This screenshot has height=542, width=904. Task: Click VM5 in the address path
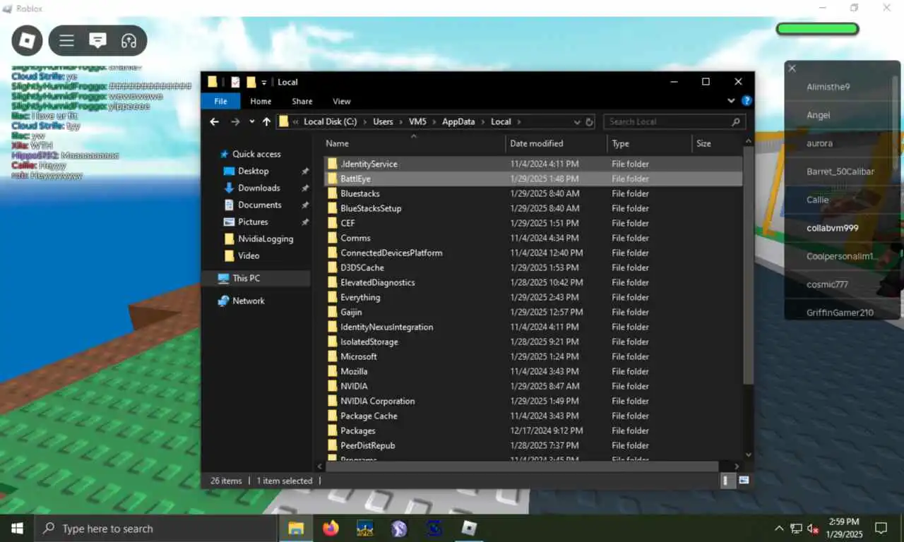[417, 121]
